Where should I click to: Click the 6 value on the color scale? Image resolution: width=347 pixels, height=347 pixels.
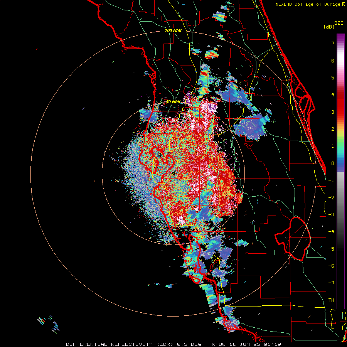pyautogui.click(x=333, y=61)
